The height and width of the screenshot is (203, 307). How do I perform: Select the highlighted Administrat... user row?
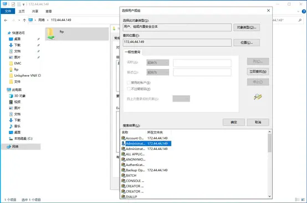tap(146, 143)
